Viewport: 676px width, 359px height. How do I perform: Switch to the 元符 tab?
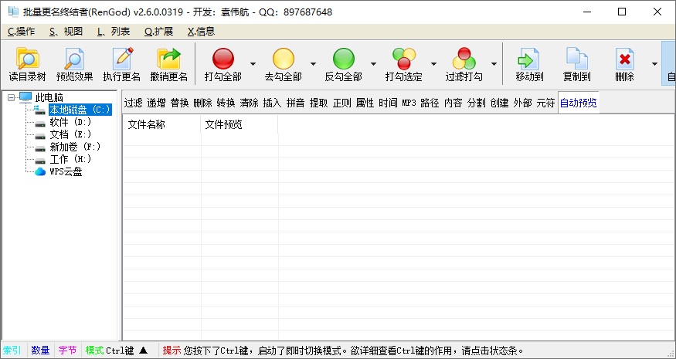545,103
